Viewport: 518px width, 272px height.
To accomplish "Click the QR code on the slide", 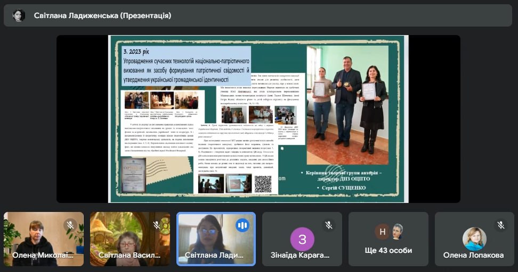I will [x=263, y=183].
